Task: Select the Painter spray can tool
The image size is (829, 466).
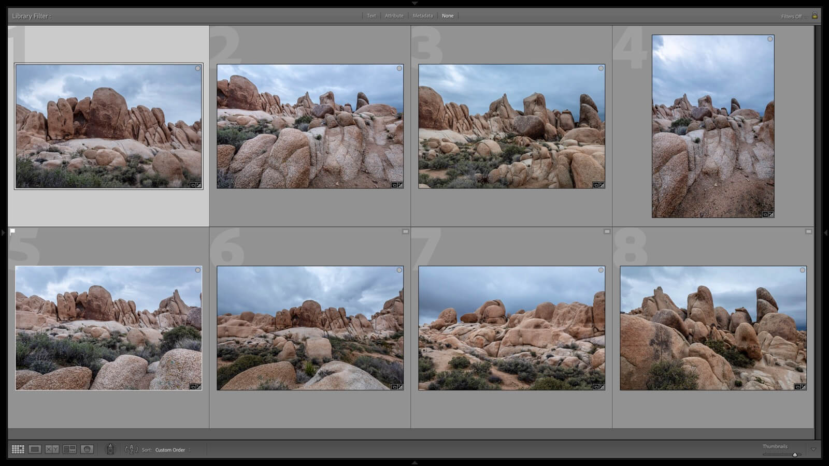Action: (x=110, y=449)
